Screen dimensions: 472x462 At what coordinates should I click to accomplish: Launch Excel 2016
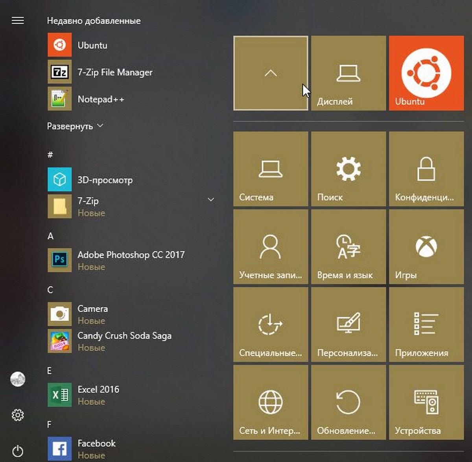click(131, 395)
